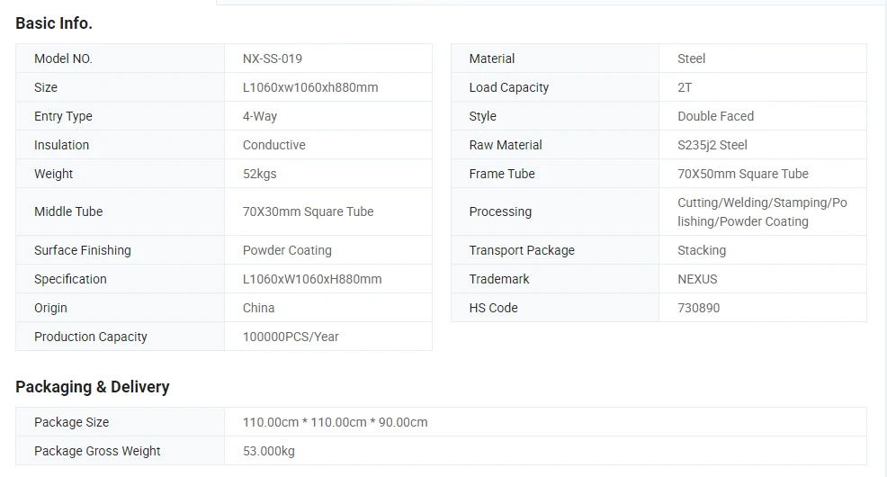Click the Steel material value
Screen dimensions: 887x477
point(691,58)
